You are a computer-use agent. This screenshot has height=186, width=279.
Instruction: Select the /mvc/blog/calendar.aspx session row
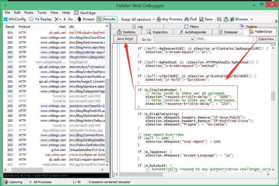click(x=54, y=52)
